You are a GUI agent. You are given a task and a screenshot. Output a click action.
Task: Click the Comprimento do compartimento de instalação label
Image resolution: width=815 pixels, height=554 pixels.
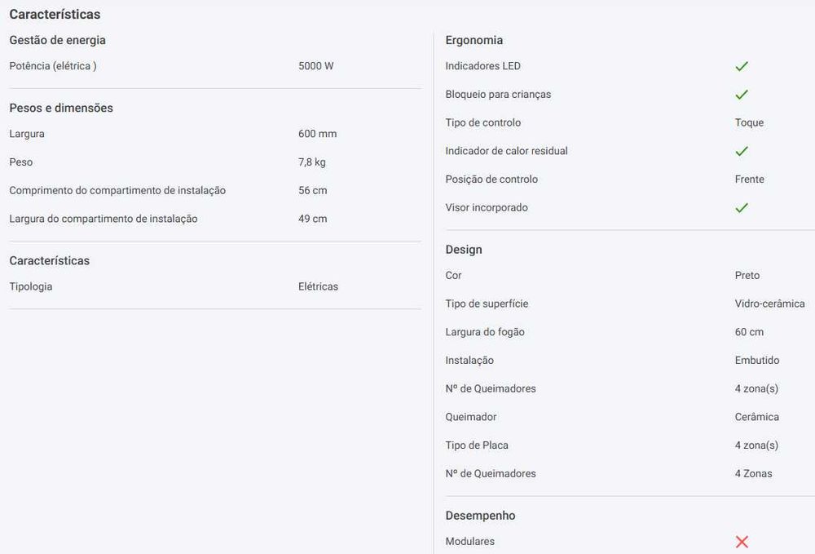(117, 191)
